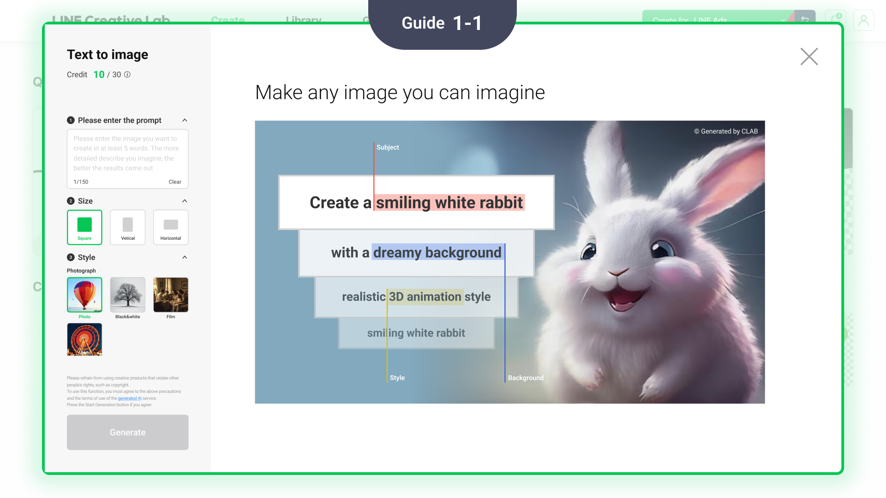Open the user profile icon
The image size is (886, 498).
coord(863,20)
